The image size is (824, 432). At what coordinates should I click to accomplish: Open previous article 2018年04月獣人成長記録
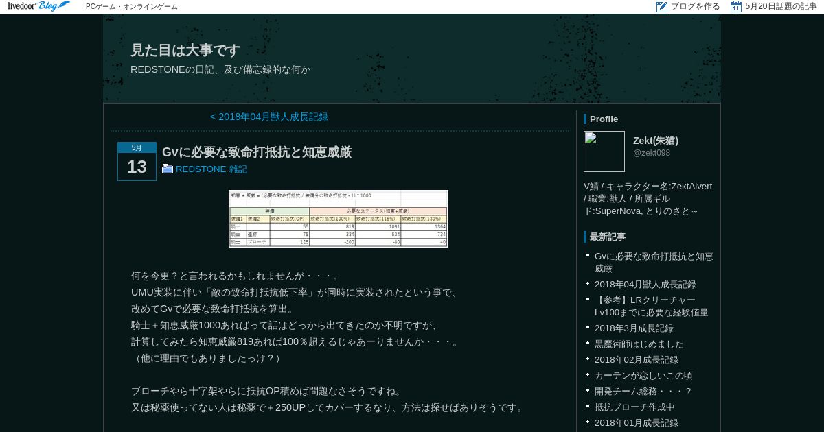(x=269, y=117)
